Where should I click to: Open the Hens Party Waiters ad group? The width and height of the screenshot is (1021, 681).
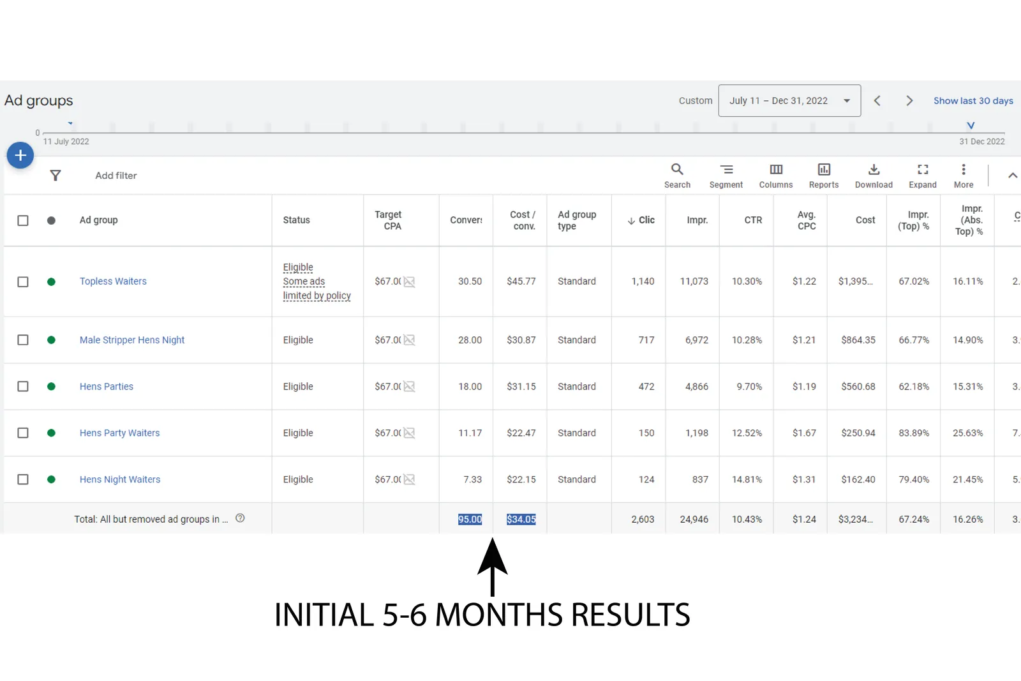tap(119, 433)
